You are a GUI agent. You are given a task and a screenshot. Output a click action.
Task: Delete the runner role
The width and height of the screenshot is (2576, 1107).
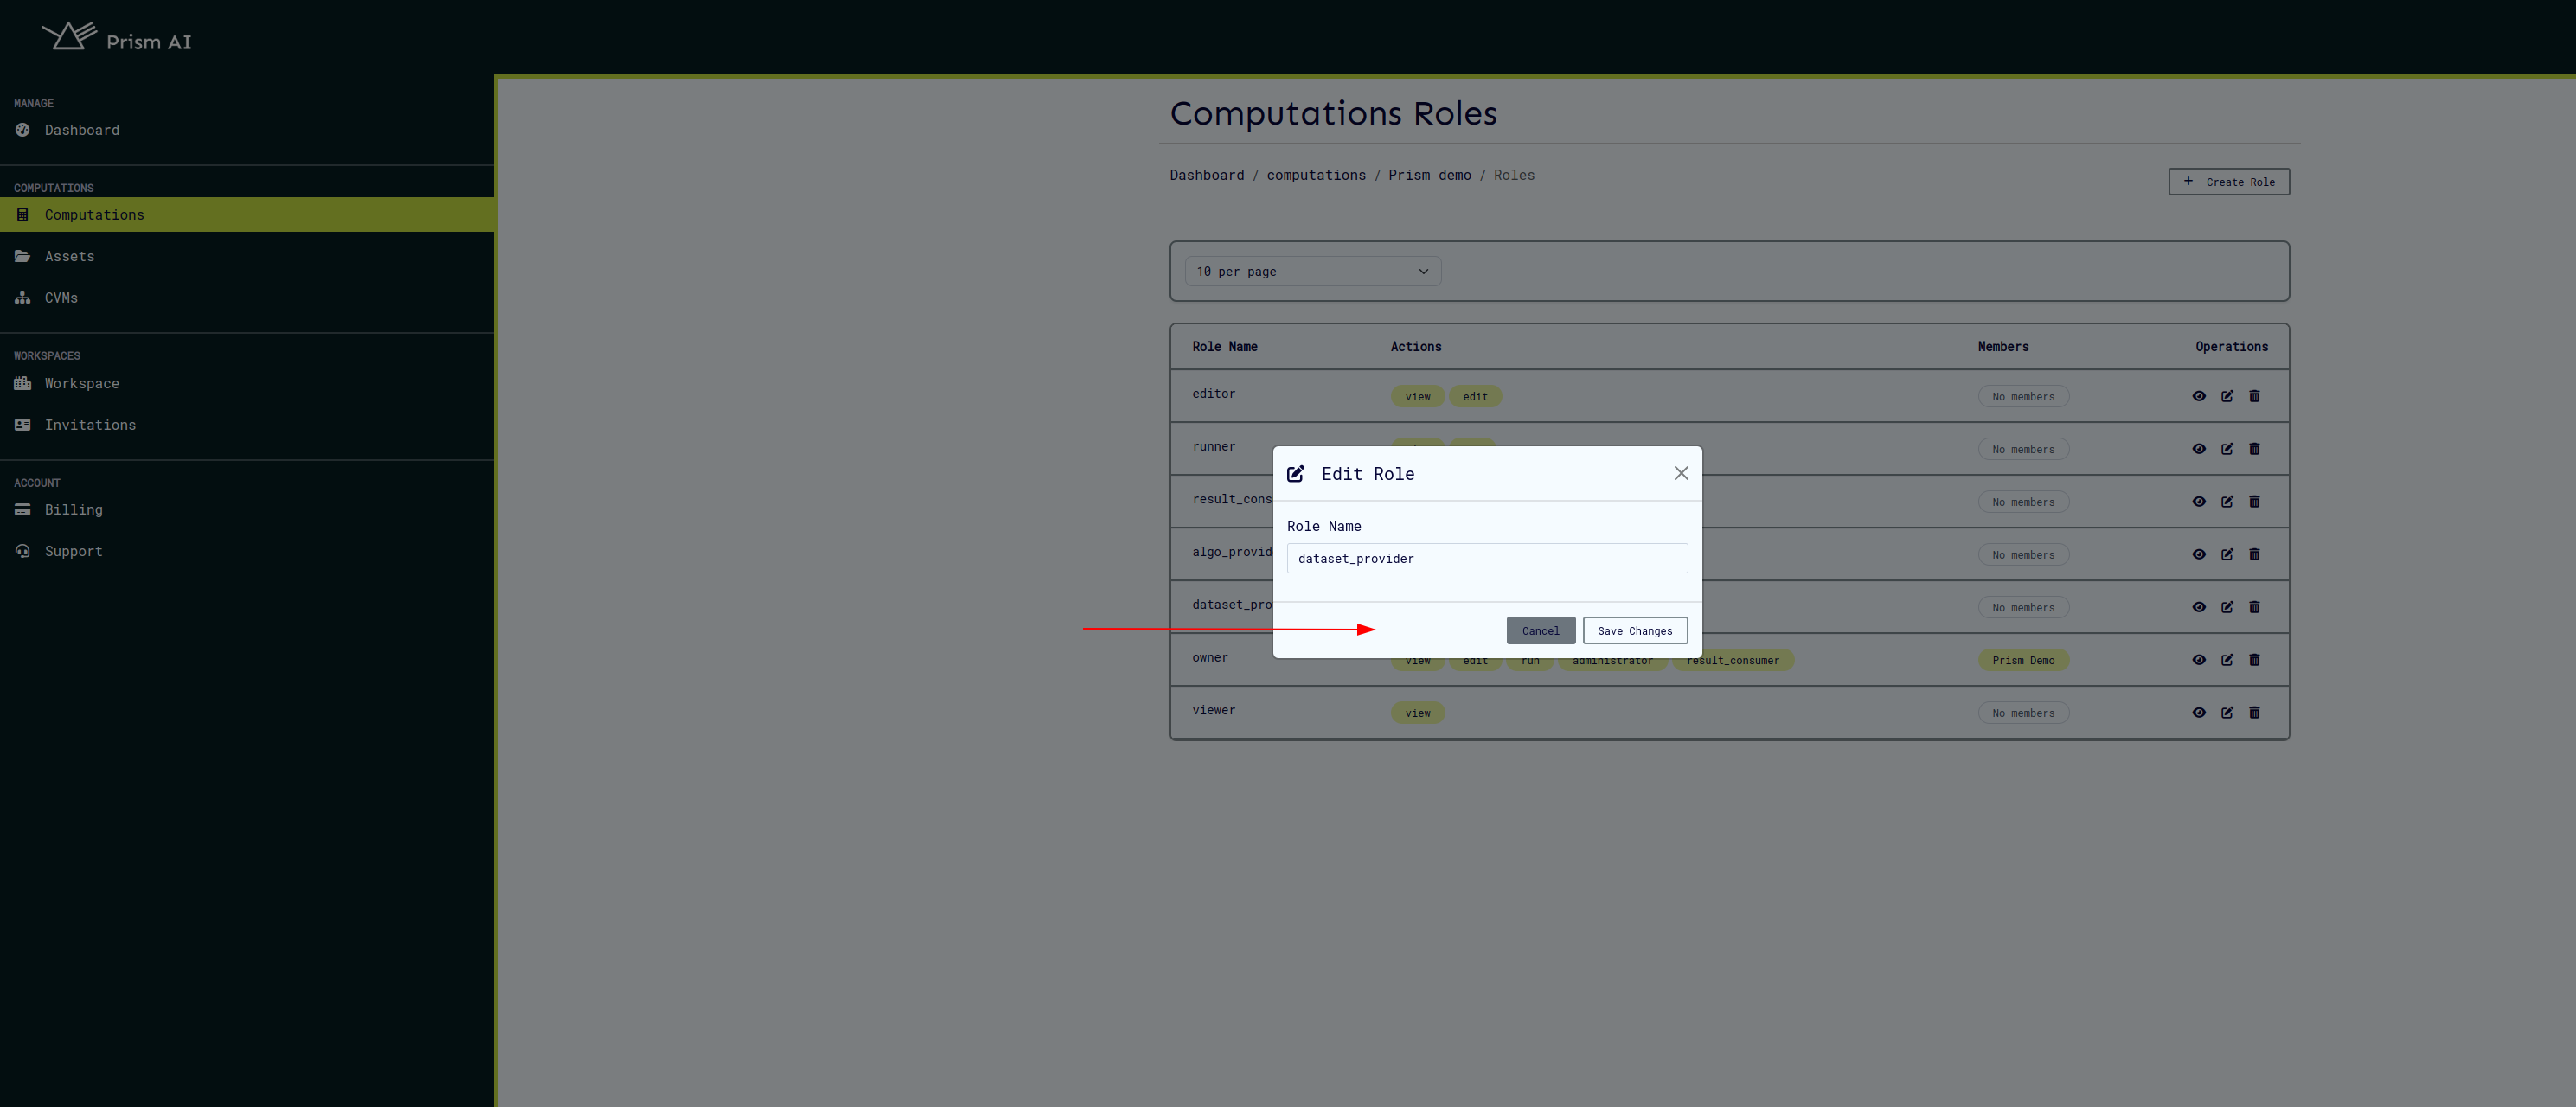pyautogui.click(x=2254, y=449)
